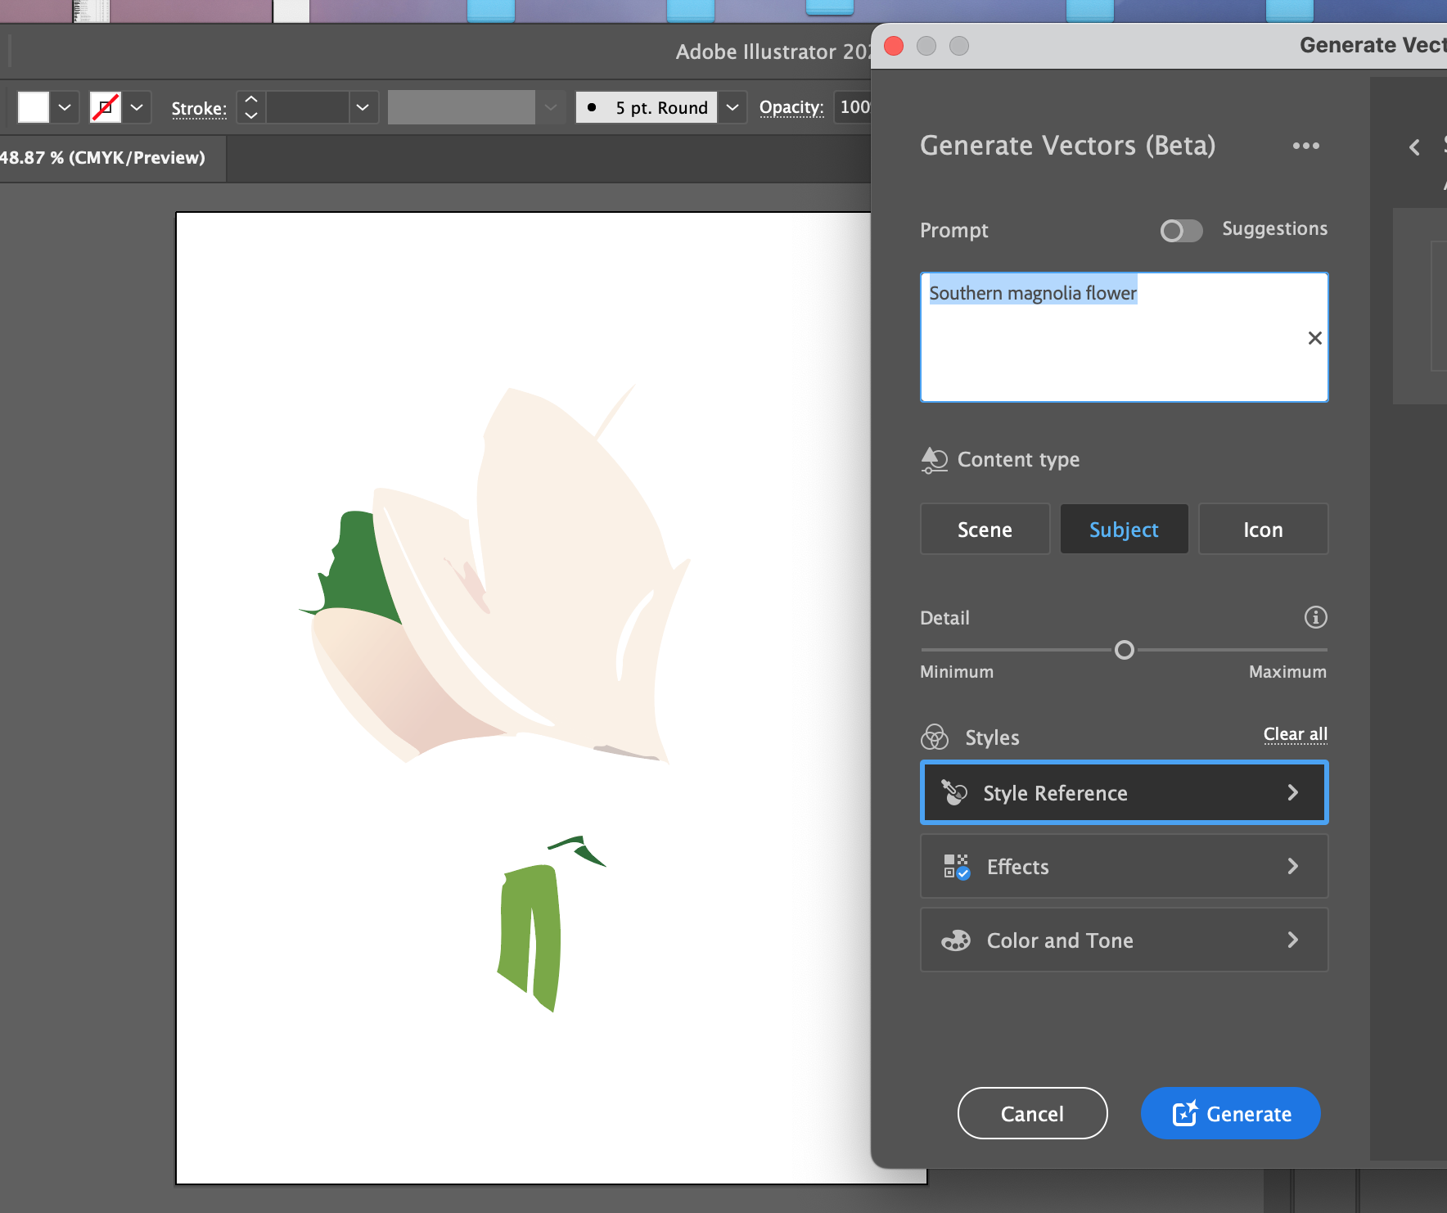Open the 5 pt. Round brush dropdown
Screen dimensions: 1447x1213
[733, 107]
